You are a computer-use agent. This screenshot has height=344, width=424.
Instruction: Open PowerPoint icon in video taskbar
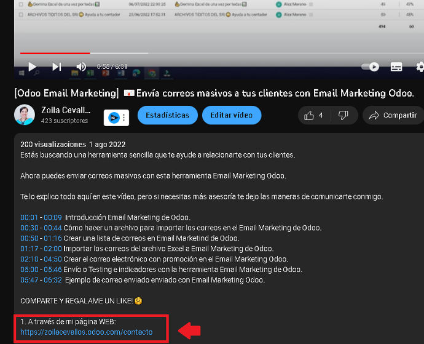[106, 73]
